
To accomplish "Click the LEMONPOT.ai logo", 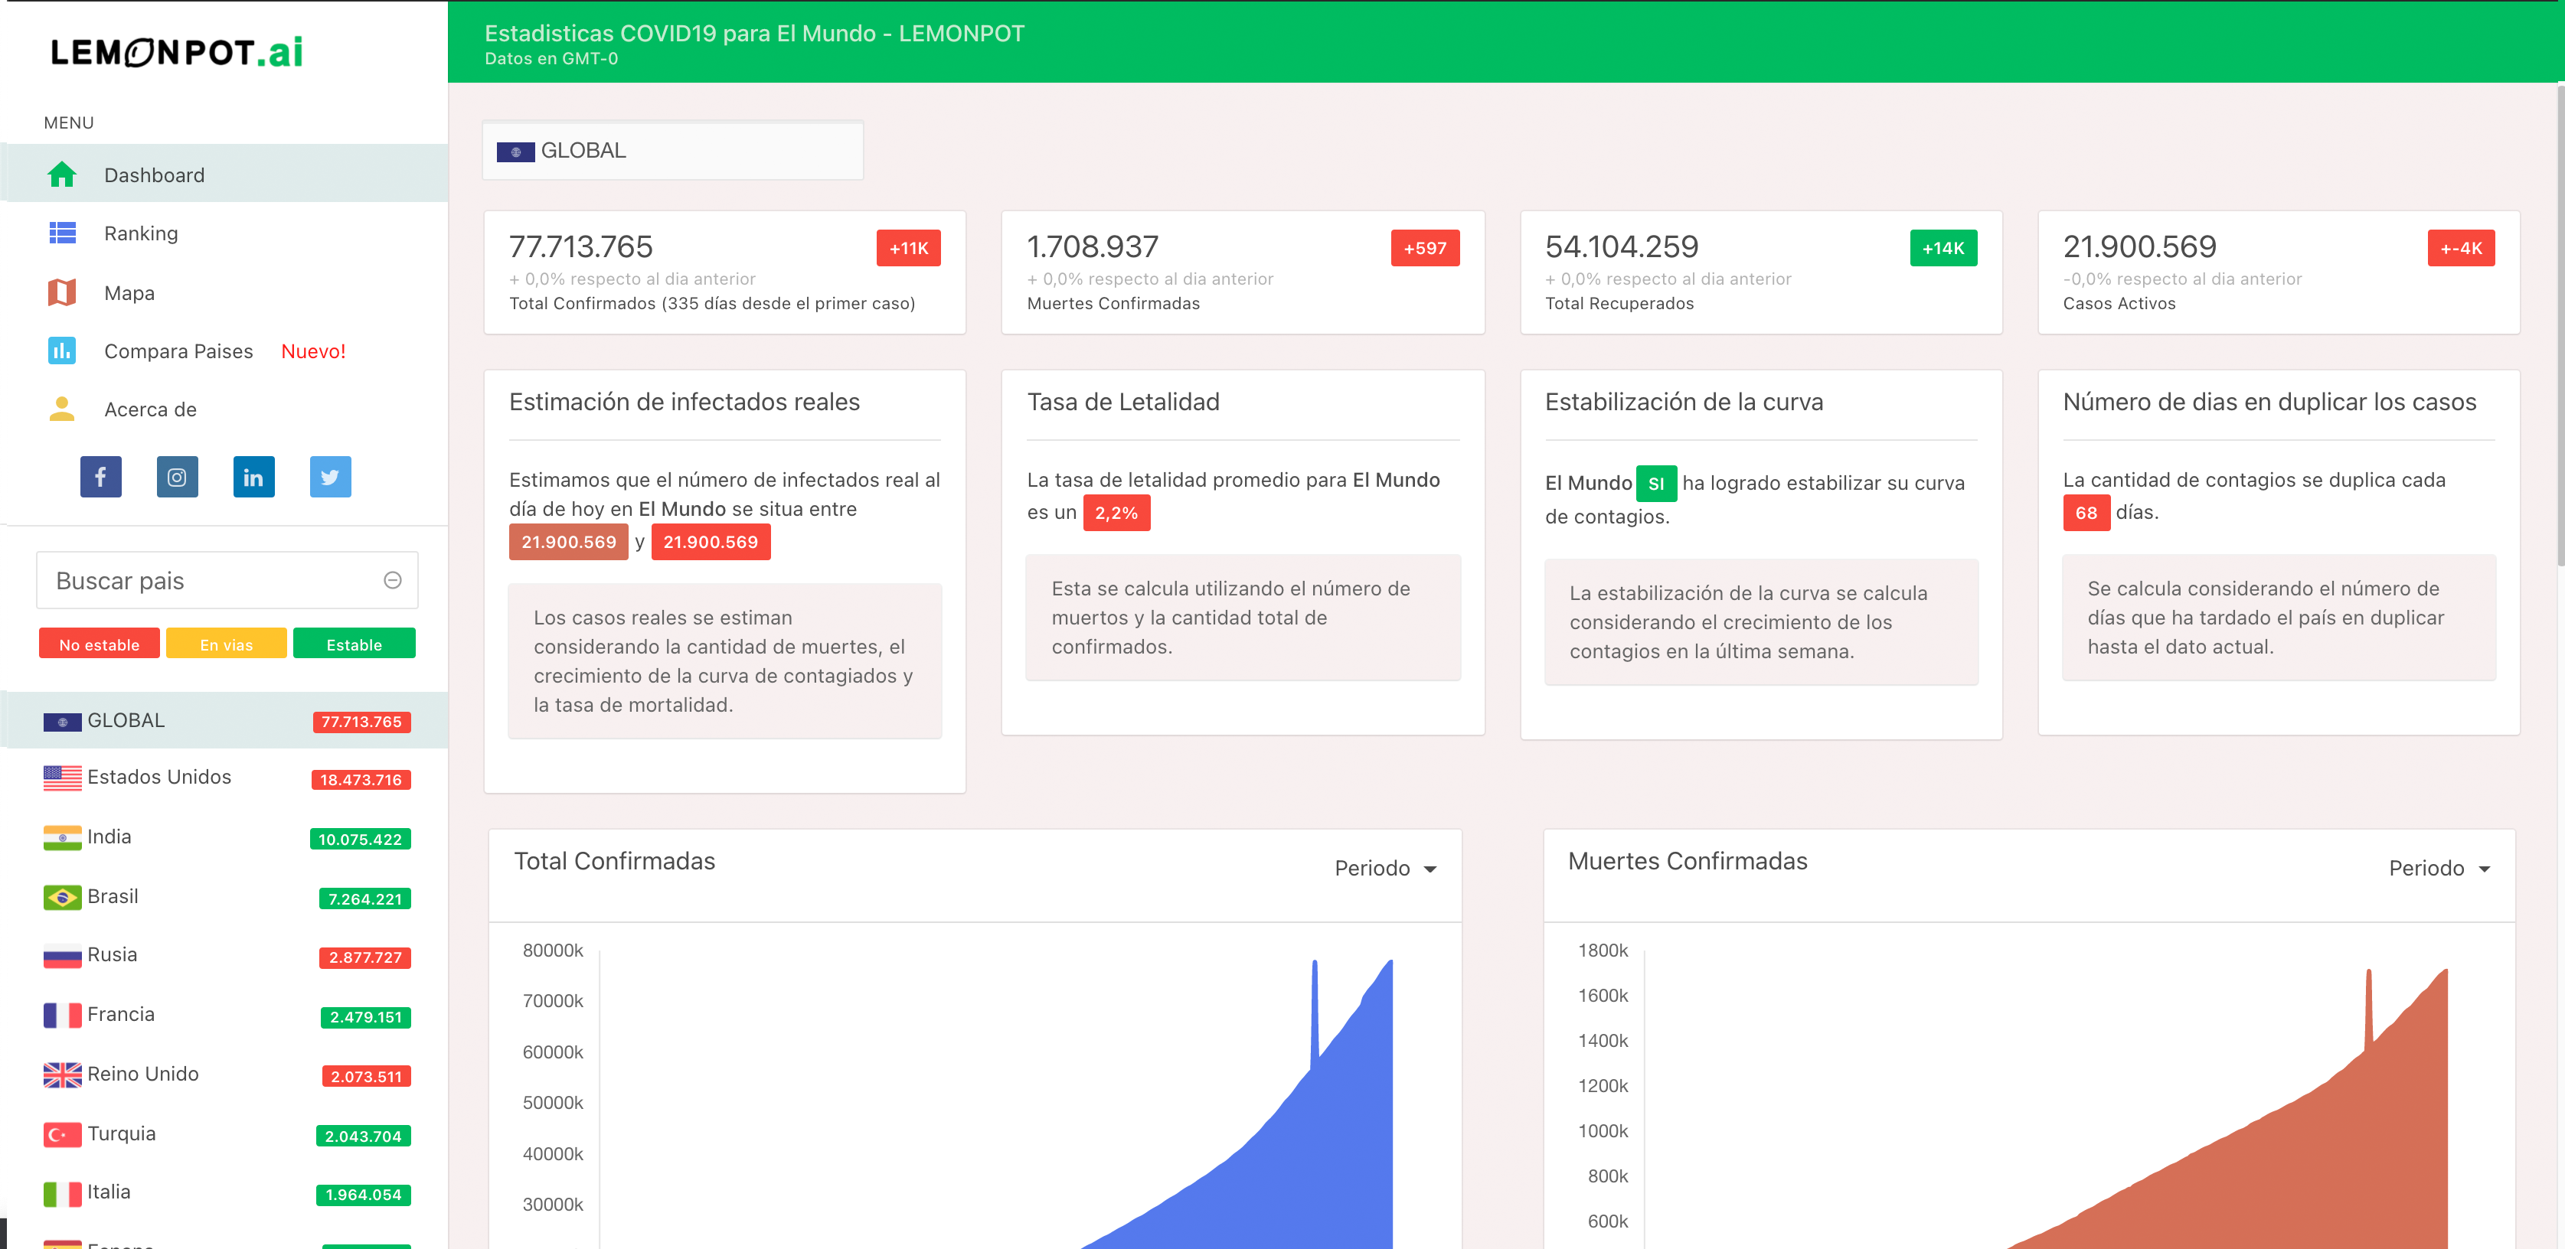I will (x=176, y=52).
